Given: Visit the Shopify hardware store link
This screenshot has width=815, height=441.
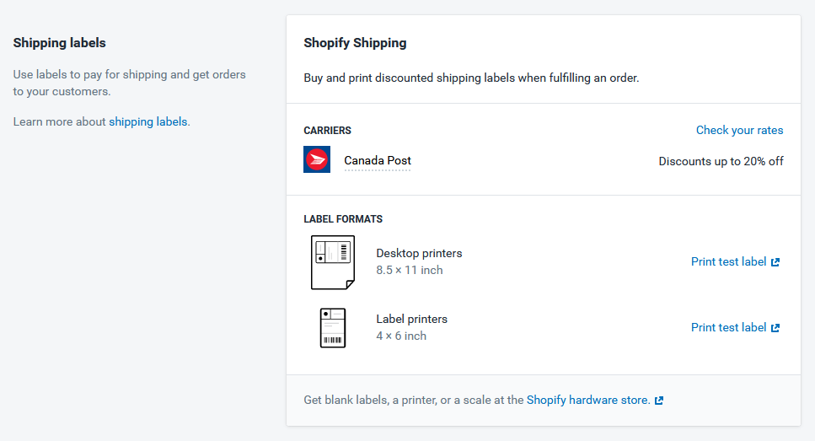Looking at the screenshot, I should [x=588, y=400].
